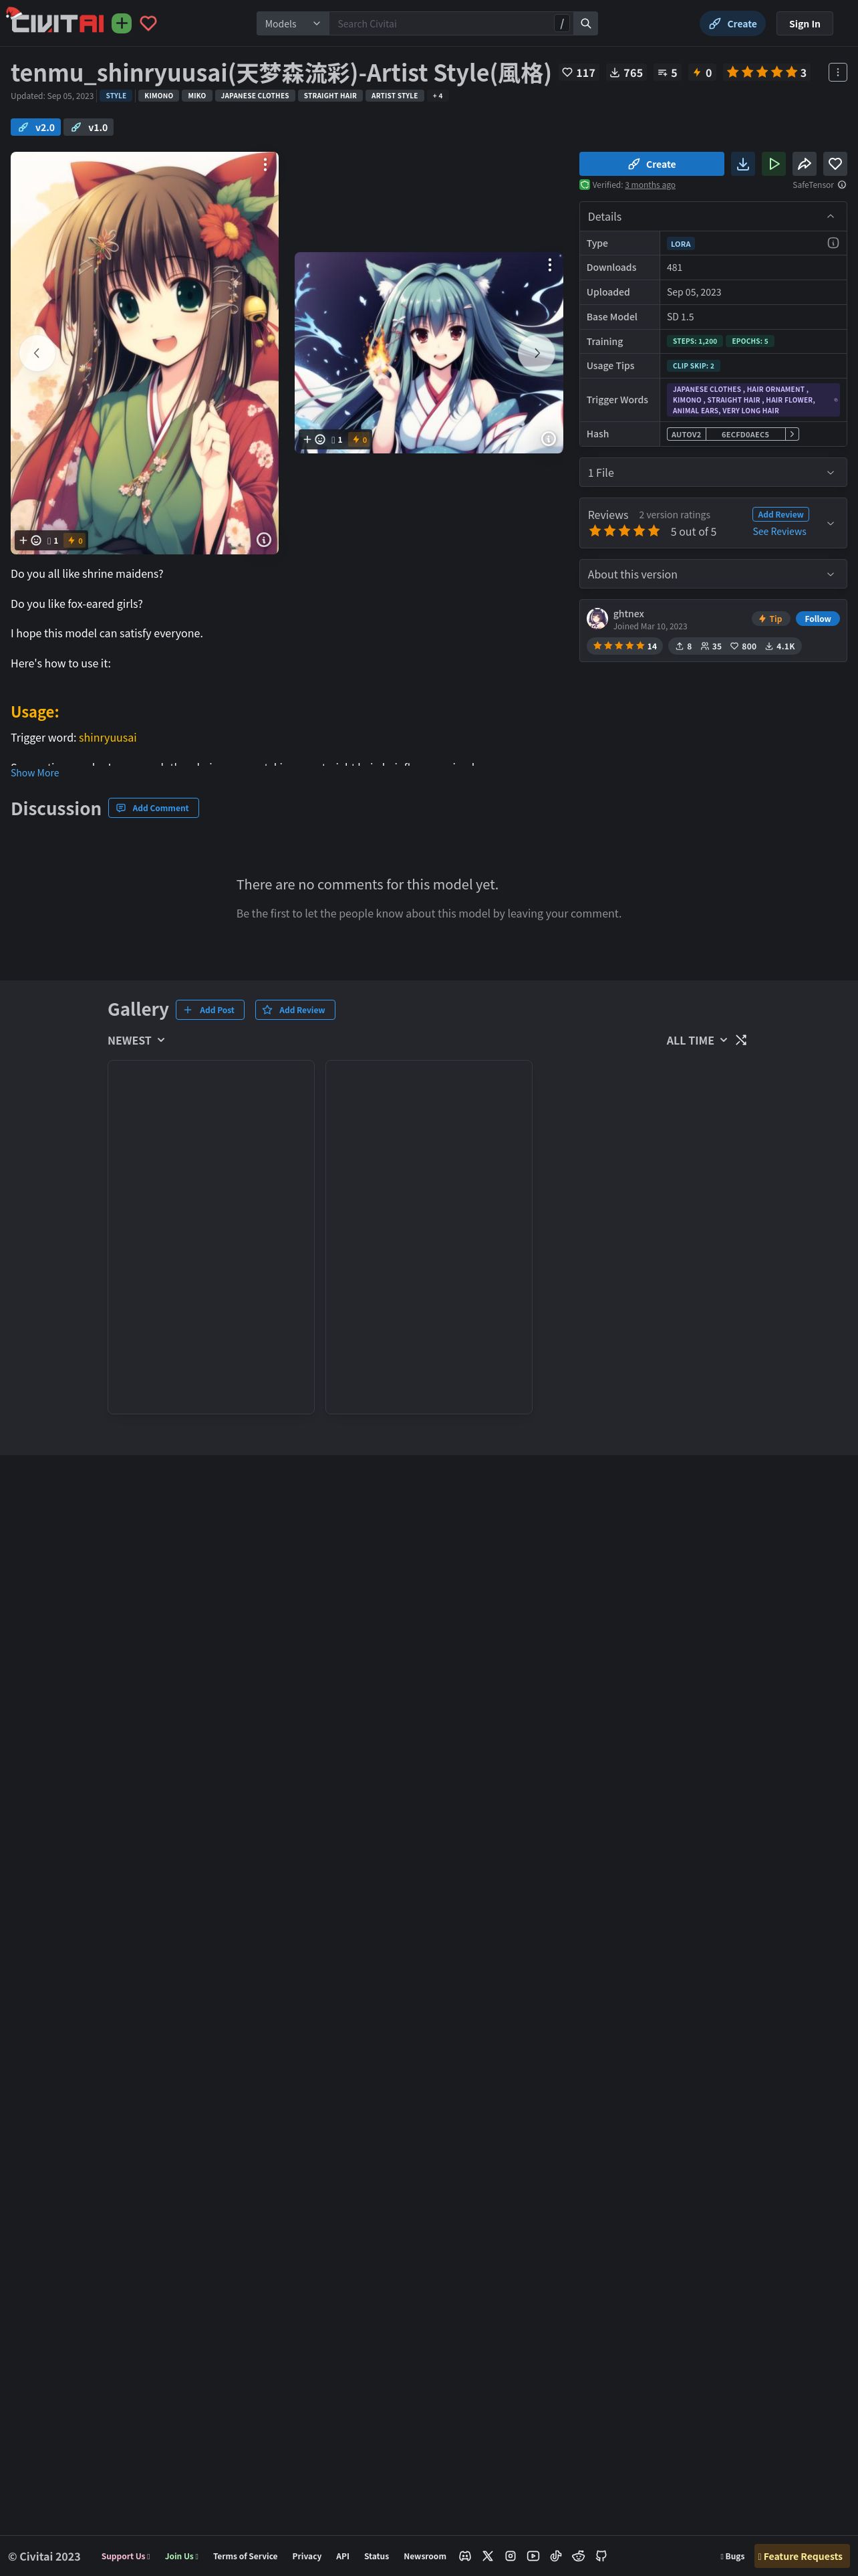Click the magnifier search button
The image size is (858, 2576).
click(x=586, y=23)
